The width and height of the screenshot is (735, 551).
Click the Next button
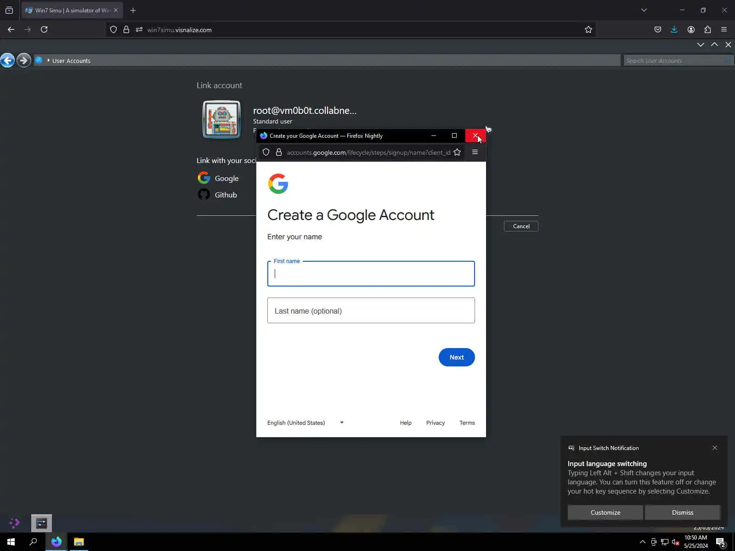click(x=457, y=357)
